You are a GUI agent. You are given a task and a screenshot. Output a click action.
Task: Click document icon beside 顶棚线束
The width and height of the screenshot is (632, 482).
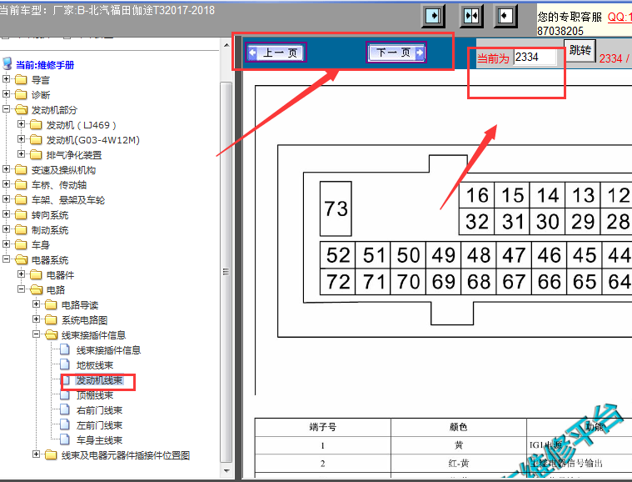click(64, 394)
